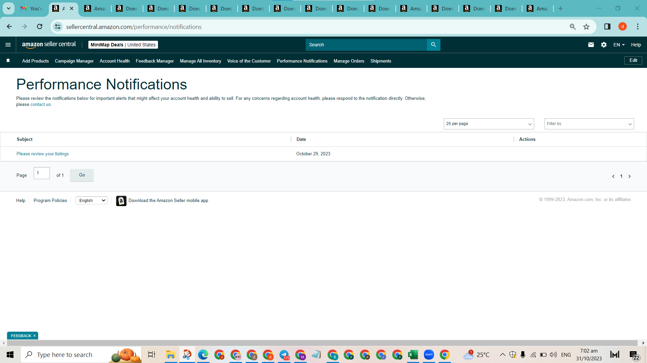Click the Seller Central search field
The width and height of the screenshot is (647, 363).
click(366, 45)
